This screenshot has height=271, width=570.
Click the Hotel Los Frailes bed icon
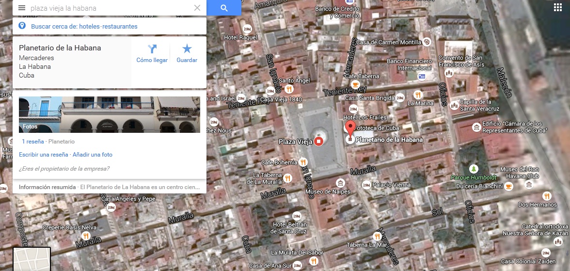pos(353,109)
